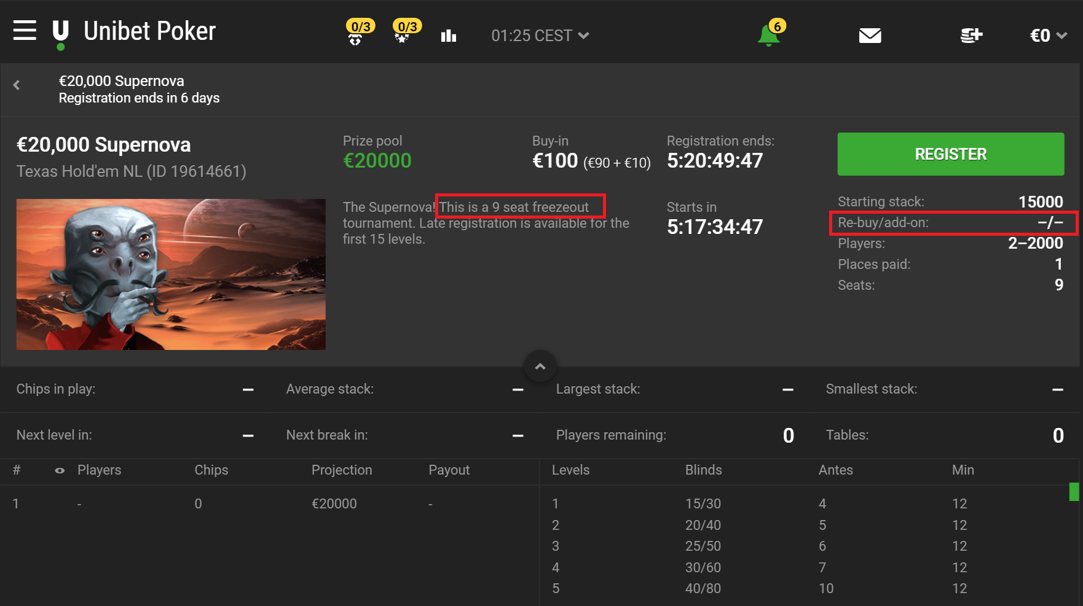The width and height of the screenshot is (1083, 606).
Task: Expand the €0 balance dropdown
Action: click(x=1048, y=36)
